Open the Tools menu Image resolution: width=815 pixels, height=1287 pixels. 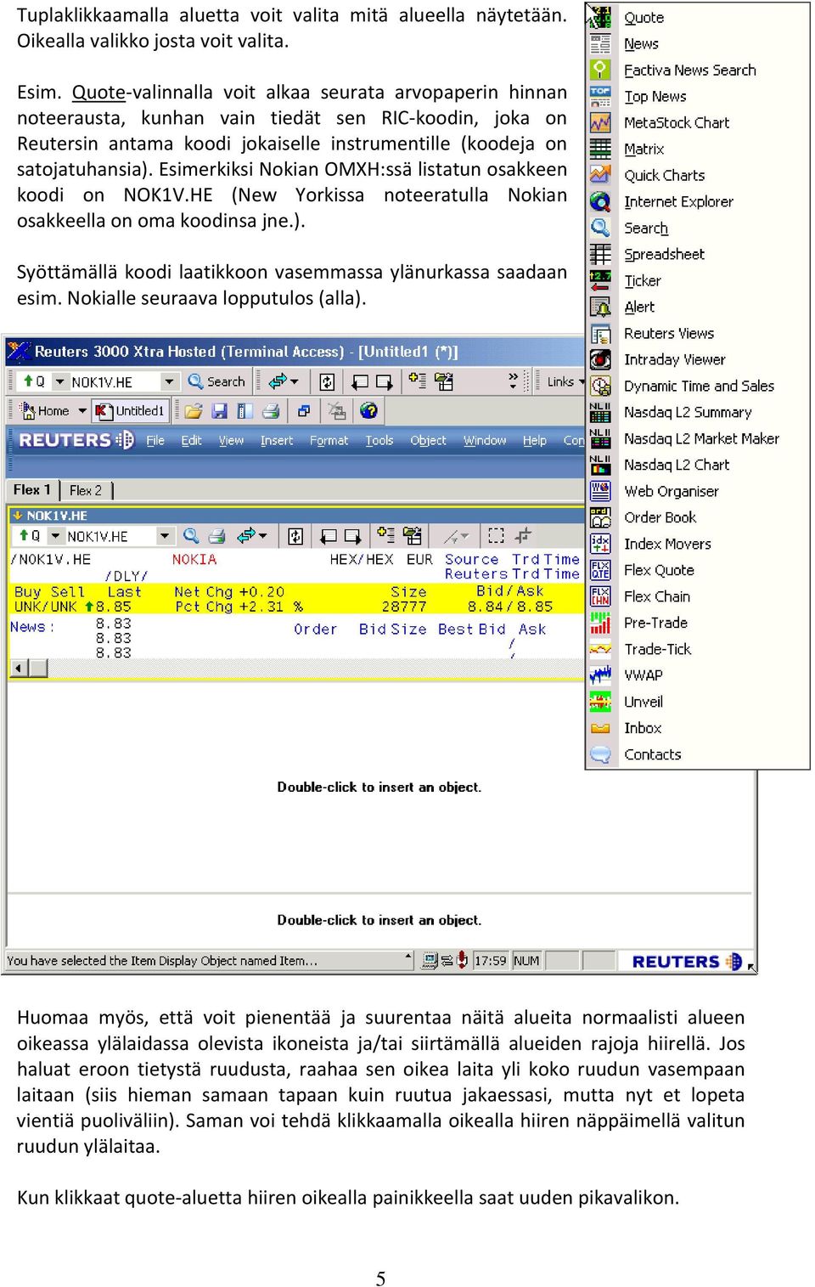[x=379, y=440]
